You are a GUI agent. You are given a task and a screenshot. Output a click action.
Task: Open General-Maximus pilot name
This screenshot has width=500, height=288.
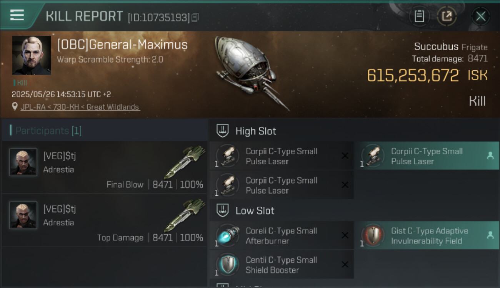pos(122,45)
